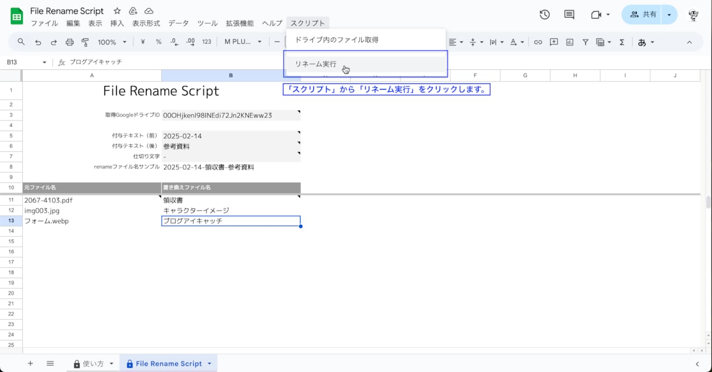
Task: Open horizontal align dropdown
Action: click(456, 42)
